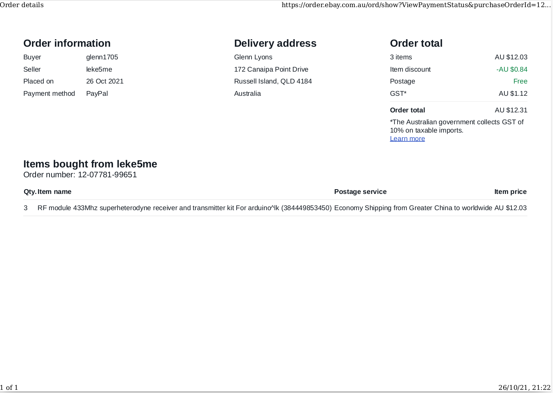Click the buyer username glenn1705
The width and height of the screenshot is (553, 393).
tap(102, 57)
